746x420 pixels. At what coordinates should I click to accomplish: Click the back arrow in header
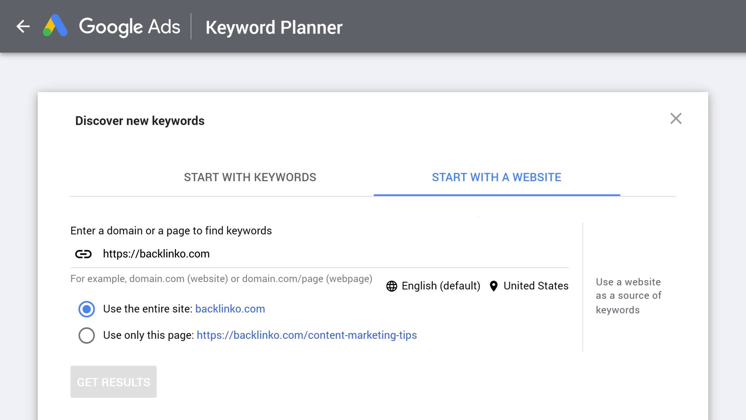tap(23, 26)
